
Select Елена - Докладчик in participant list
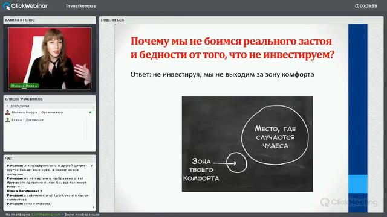coord(28,120)
